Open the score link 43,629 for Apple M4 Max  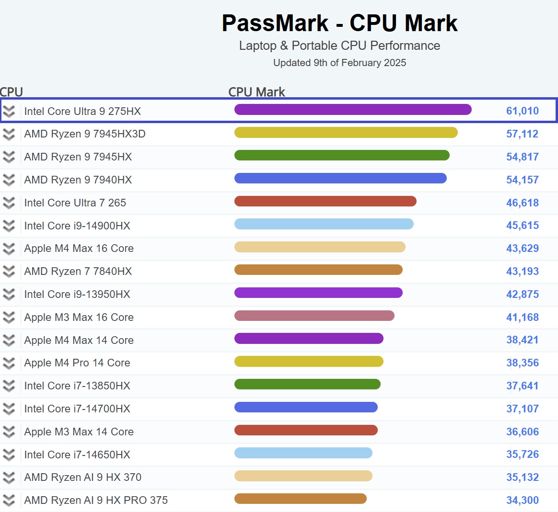pos(523,249)
